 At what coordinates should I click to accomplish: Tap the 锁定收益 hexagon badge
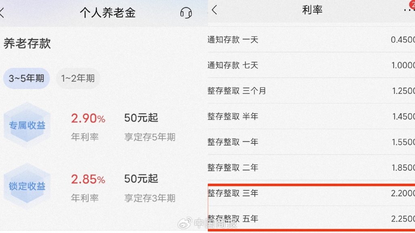pyautogui.click(x=27, y=186)
